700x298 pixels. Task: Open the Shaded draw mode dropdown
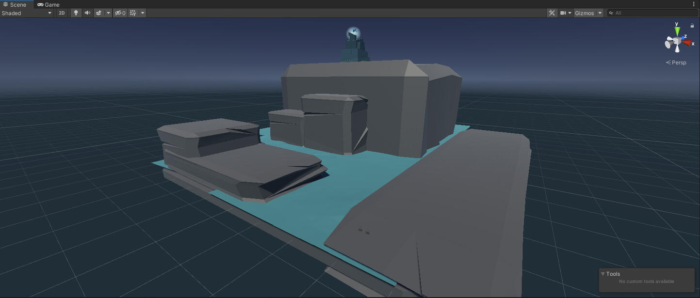pyautogui.click(x=27, y=13)
